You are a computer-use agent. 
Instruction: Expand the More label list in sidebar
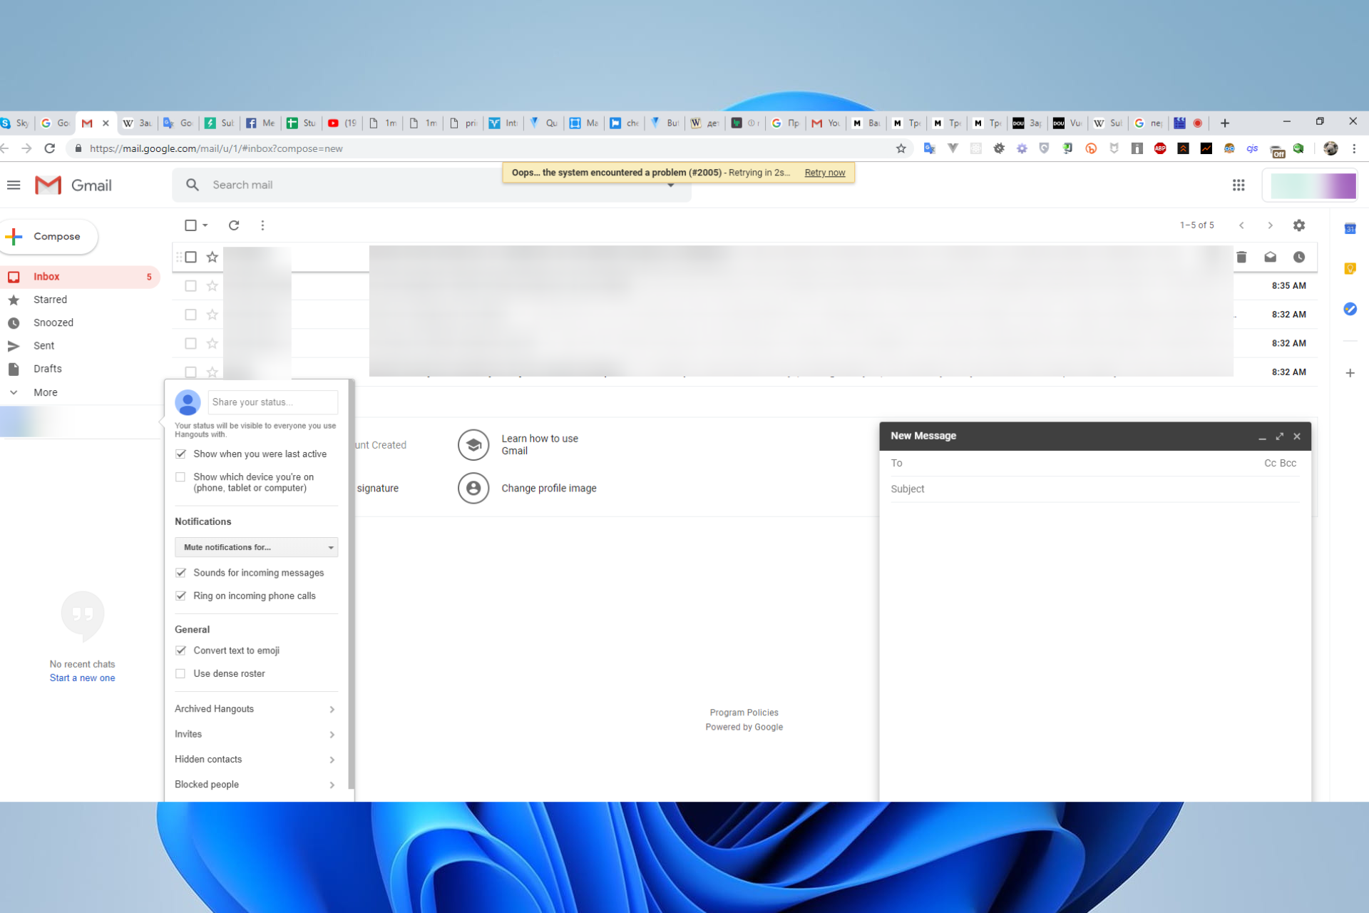coord(45,392)
